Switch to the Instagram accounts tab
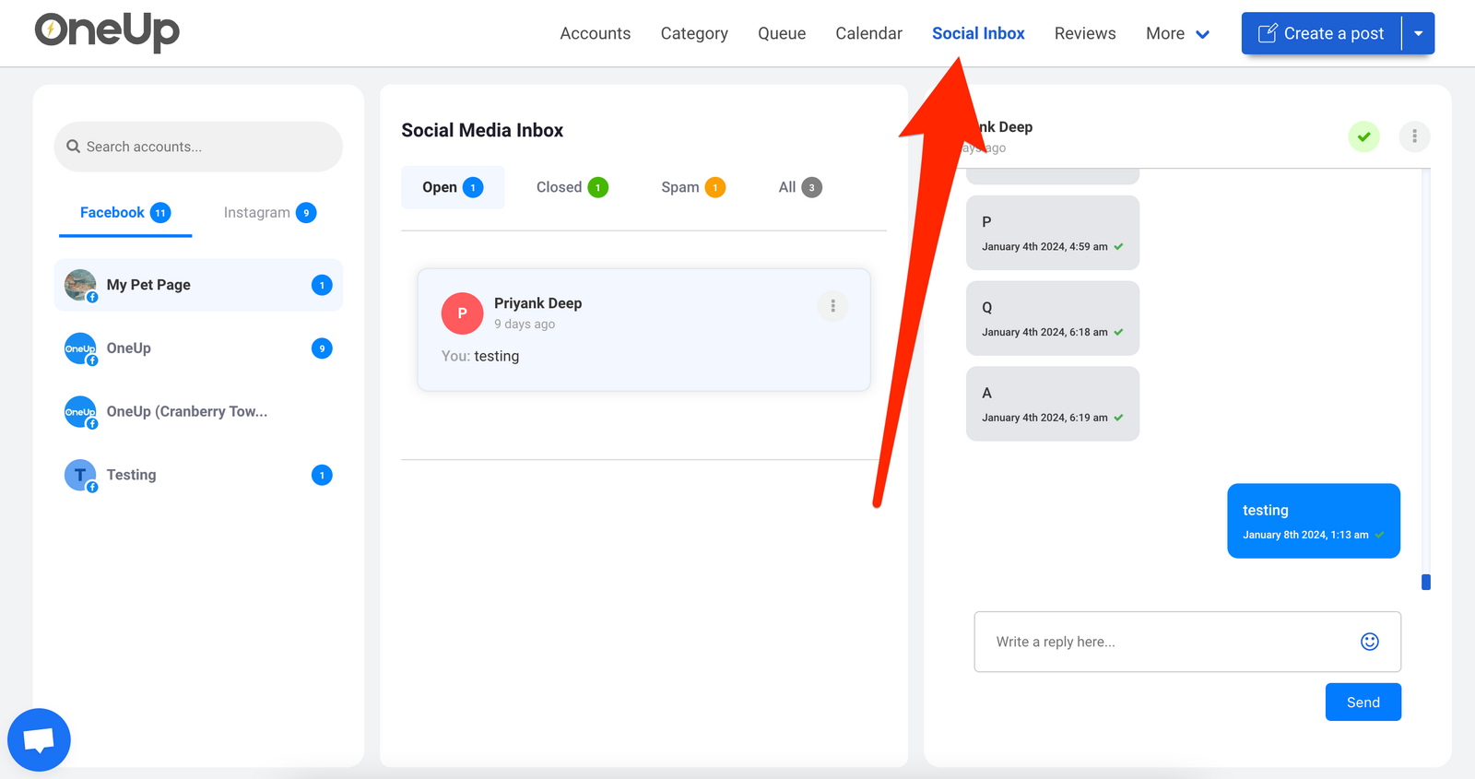Image resolution: width=1475 pixels, height=779 pixels. [270, 213]
